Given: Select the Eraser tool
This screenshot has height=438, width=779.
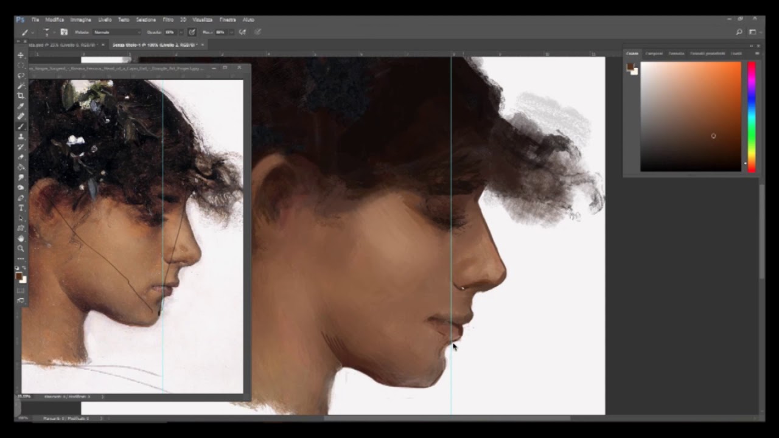Looking at the screenshot, I should [21, 156].
